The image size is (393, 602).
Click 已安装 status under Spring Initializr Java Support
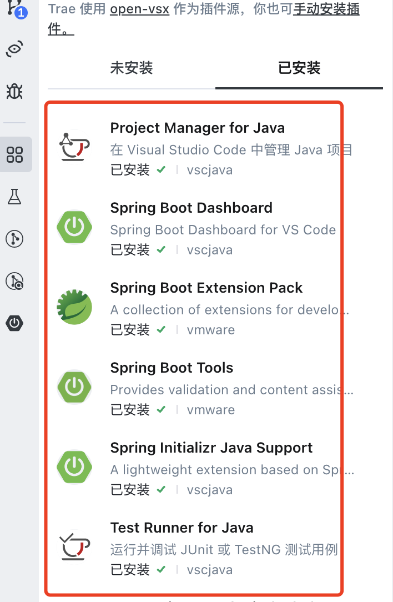point(130,489)
